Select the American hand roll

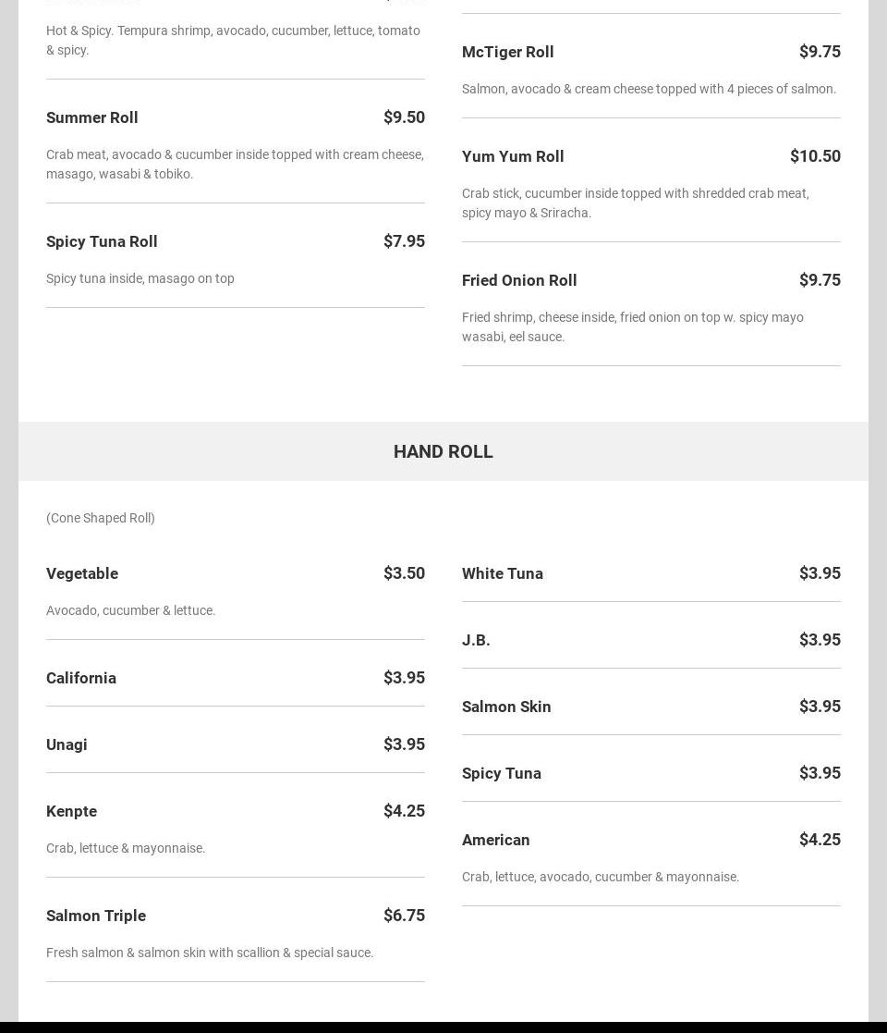(496, 840)
